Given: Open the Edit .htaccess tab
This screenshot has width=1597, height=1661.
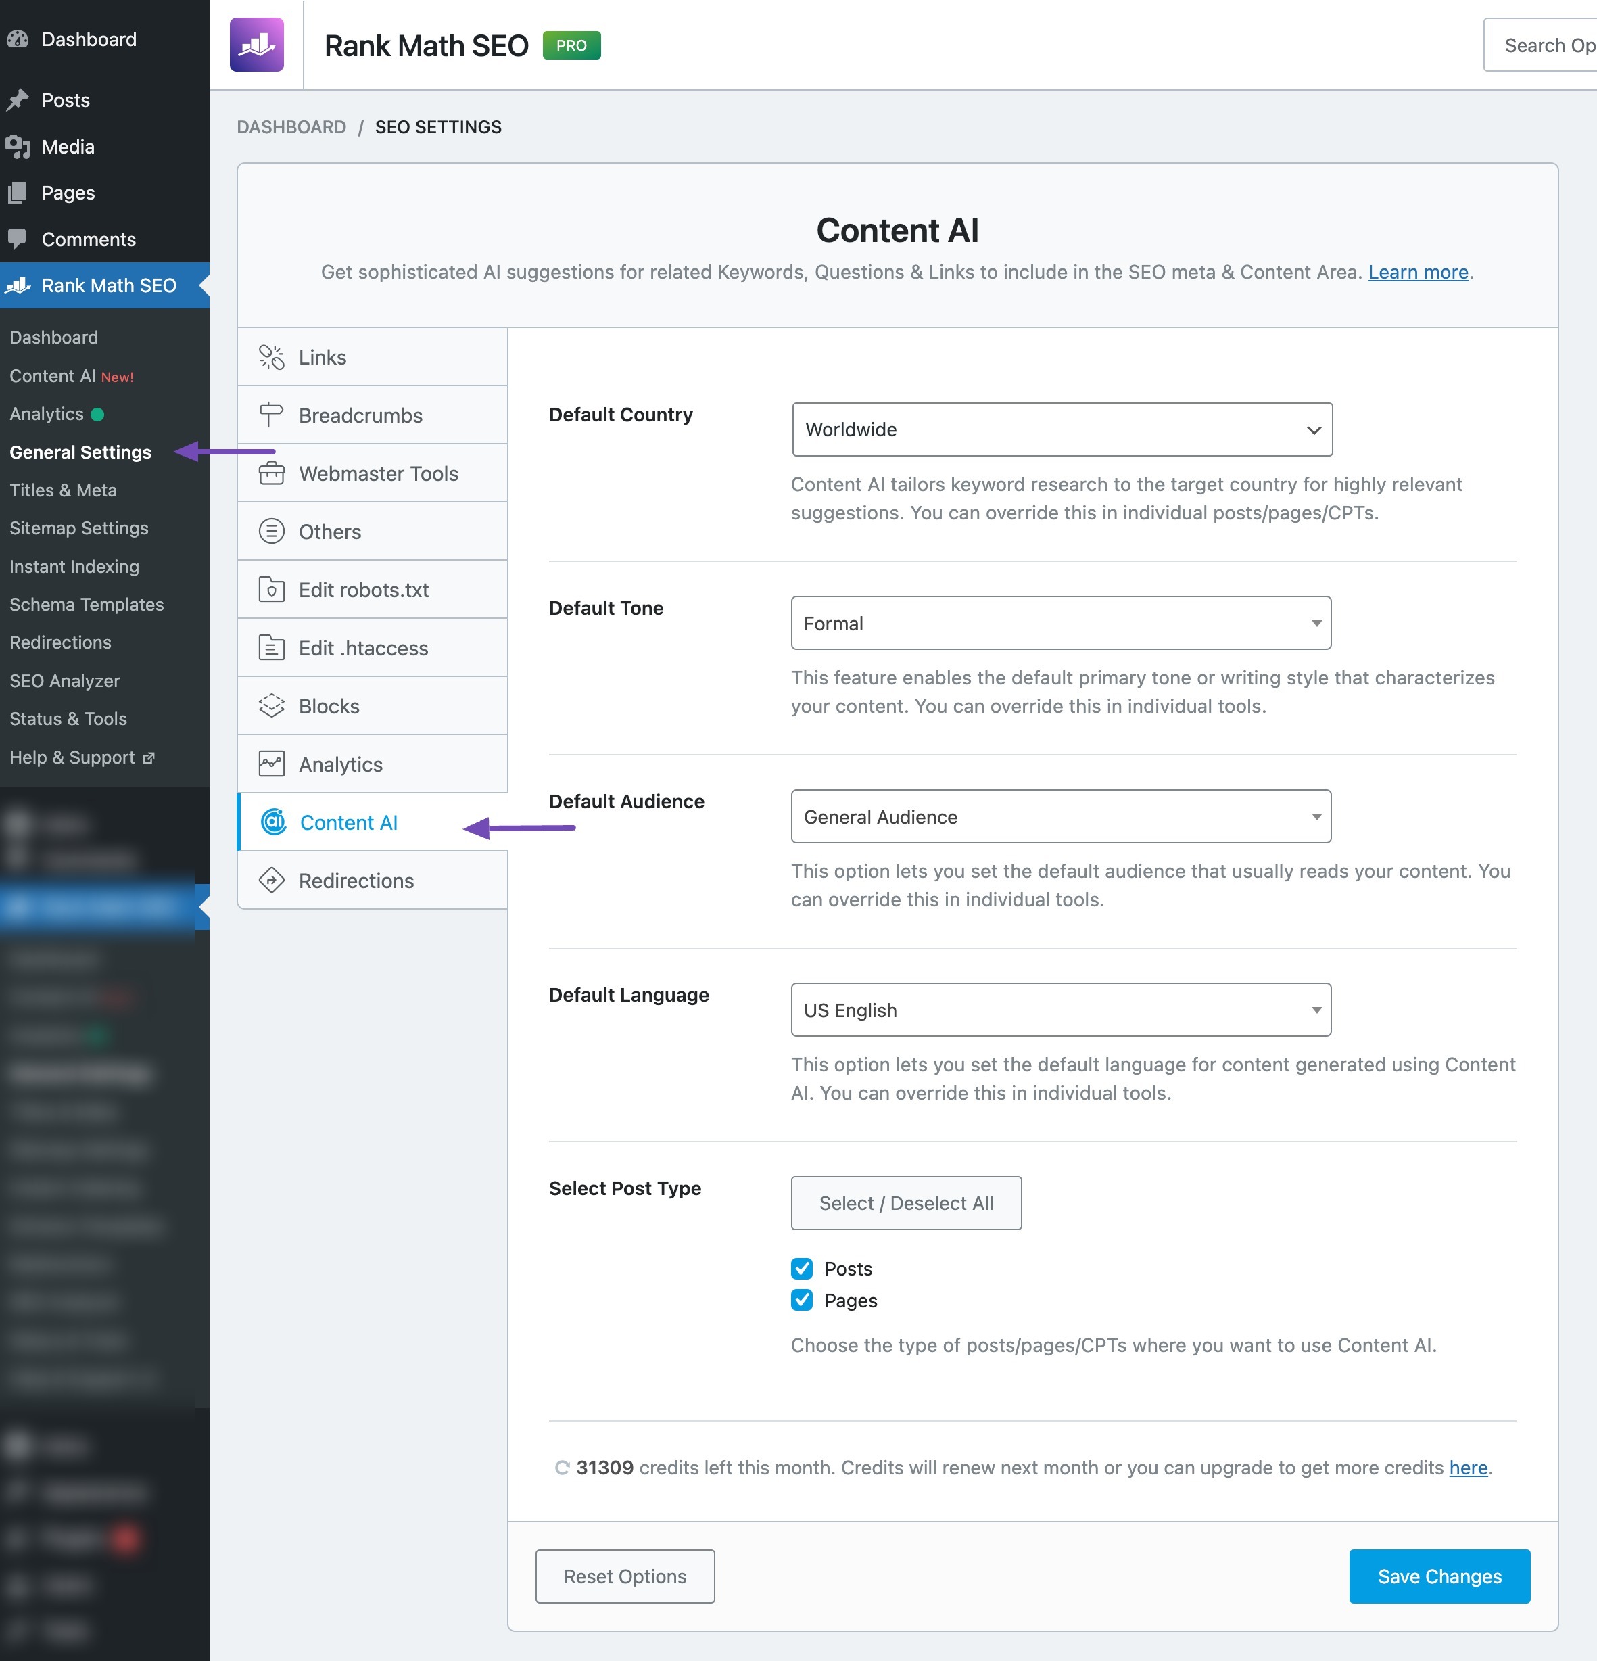Looking at the screenshot, I should 372,647.
